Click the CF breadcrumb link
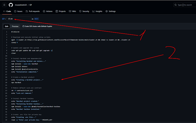 (x=3, y=19)
